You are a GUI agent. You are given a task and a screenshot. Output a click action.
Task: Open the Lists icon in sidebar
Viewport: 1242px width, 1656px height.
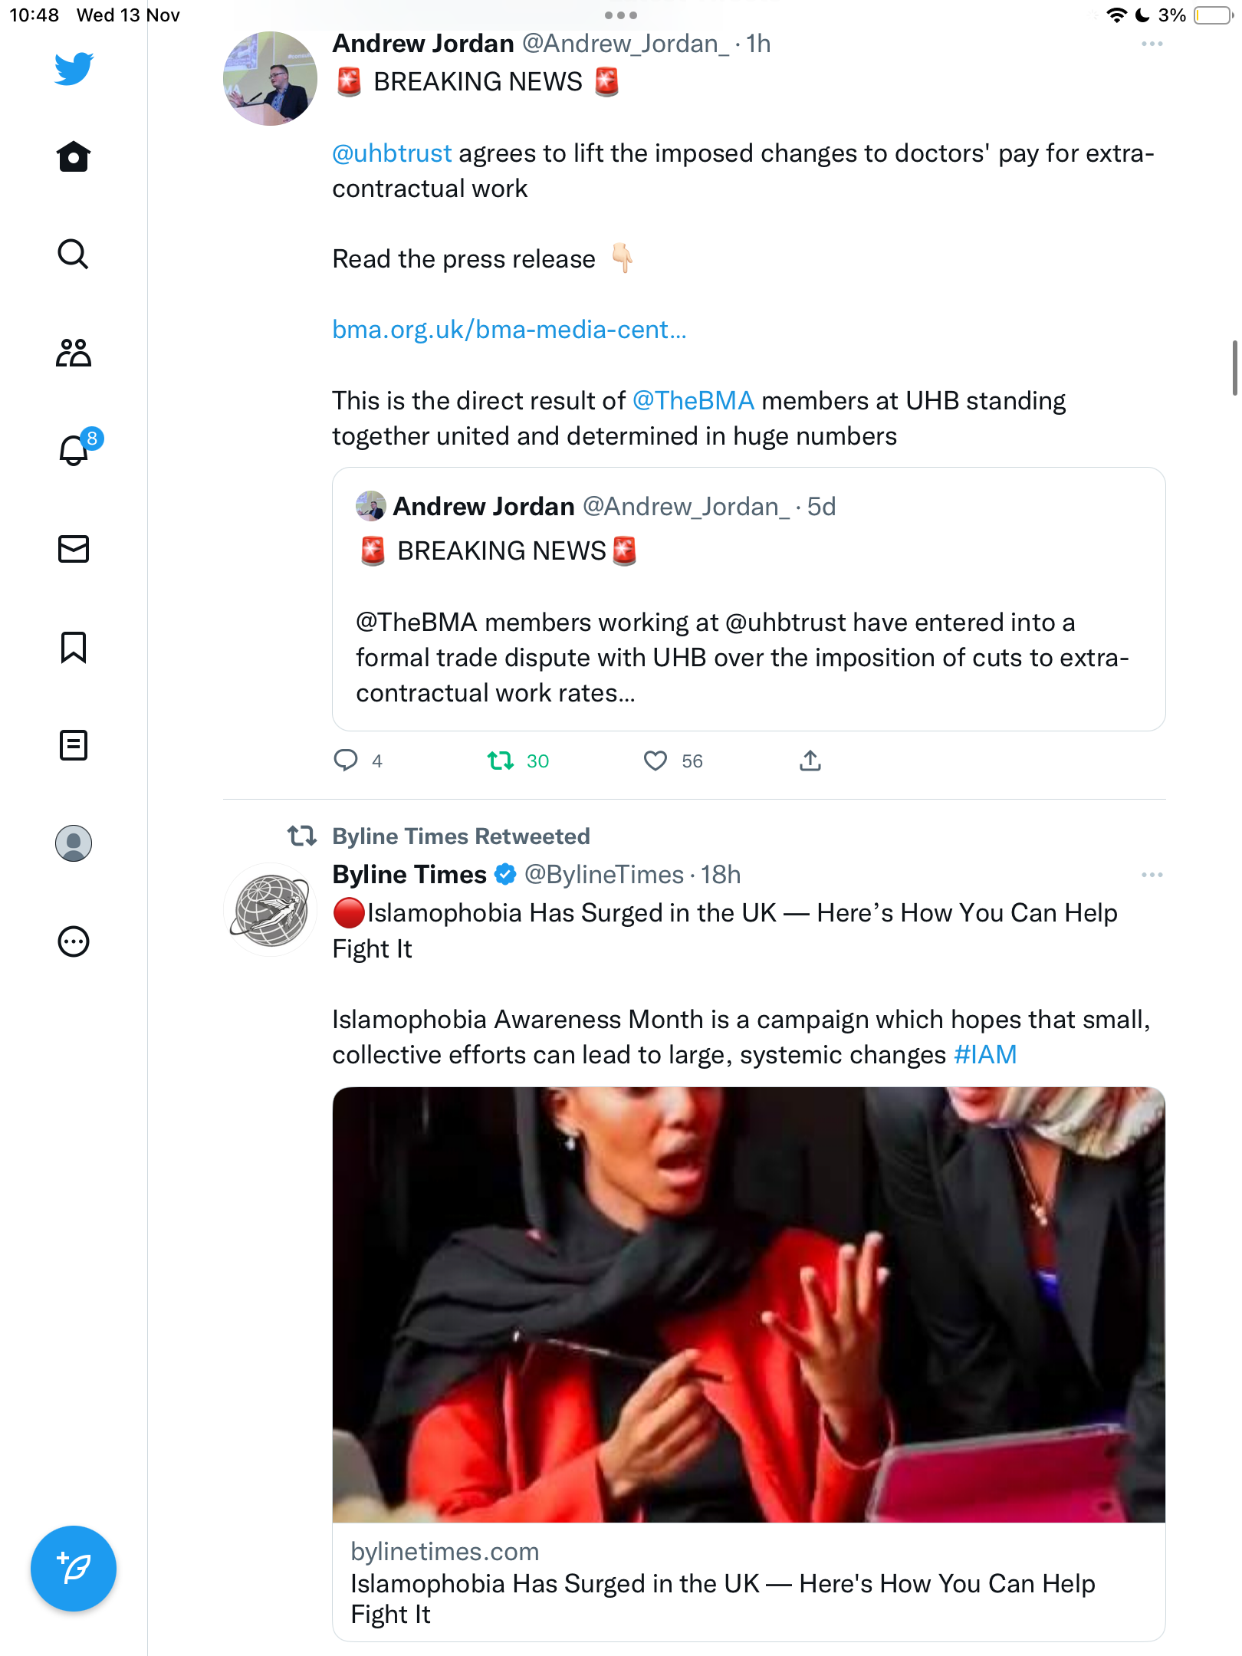click(74, 745)
